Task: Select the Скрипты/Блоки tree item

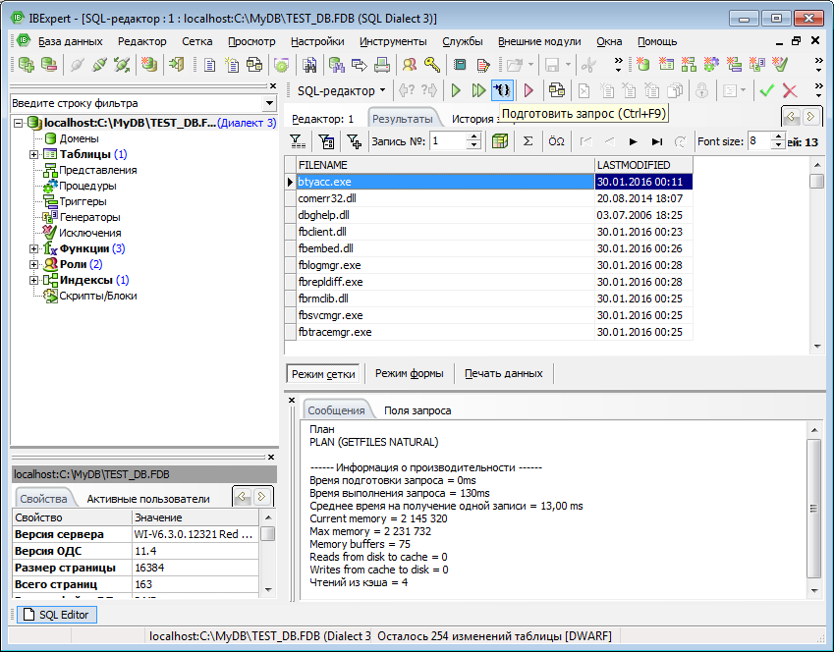Action: coord(98,296)
